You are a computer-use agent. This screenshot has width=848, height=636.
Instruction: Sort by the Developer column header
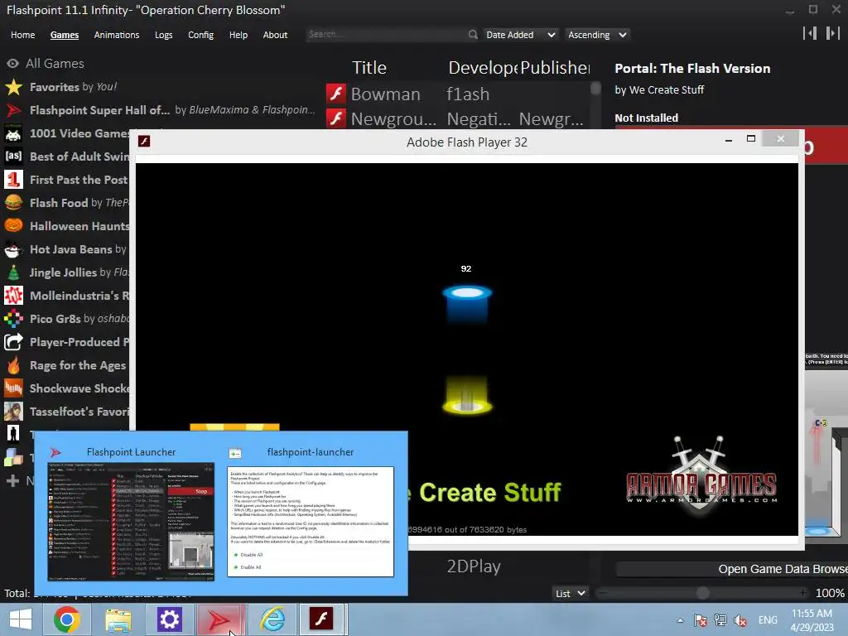click(x=483, y=68)
